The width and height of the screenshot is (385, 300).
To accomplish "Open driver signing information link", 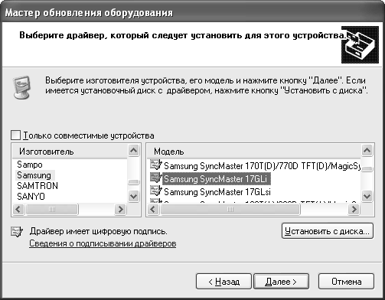I will tap(103, 243).
